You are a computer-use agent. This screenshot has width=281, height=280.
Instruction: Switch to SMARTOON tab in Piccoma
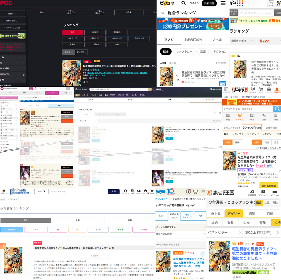(x=193, y=39)
